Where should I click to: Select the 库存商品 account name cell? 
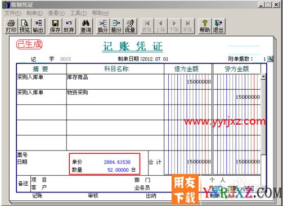point(115,82)
